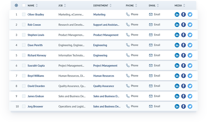Check the box for Oliver Bradley
The image size is (207, 122).
click(x=24, y=14)
